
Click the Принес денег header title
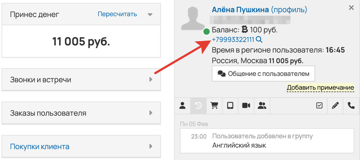[x=35, y=14]
